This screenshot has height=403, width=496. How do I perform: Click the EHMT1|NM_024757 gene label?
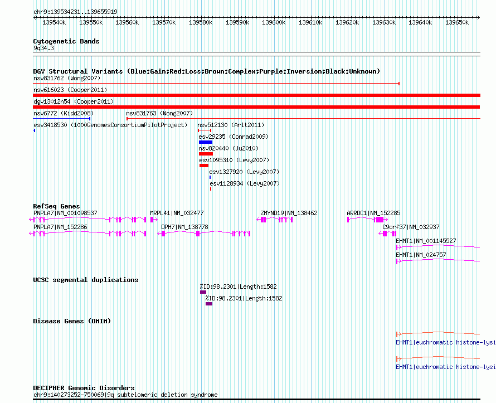pyautogui.click(x=421, y=255)
